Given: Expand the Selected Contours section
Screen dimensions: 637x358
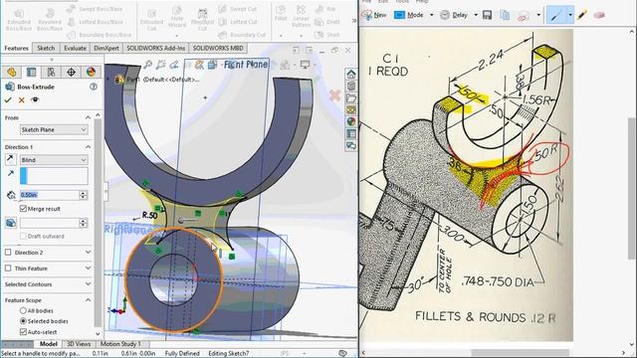Looking at the screenshot, I should click(x=89, y=284).
